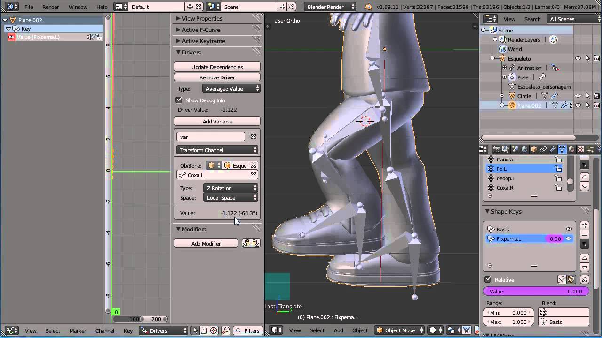Click Remove Driver button
The height and width of the screenshot is (338, 602).
pos(217,77)
